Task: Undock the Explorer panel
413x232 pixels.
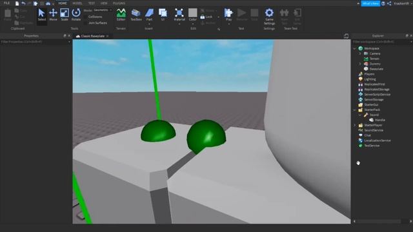Action: tap(407, 36)
